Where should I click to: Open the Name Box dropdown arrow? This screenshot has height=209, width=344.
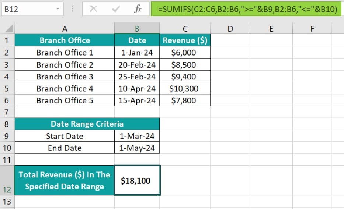[x=58, y=9]
